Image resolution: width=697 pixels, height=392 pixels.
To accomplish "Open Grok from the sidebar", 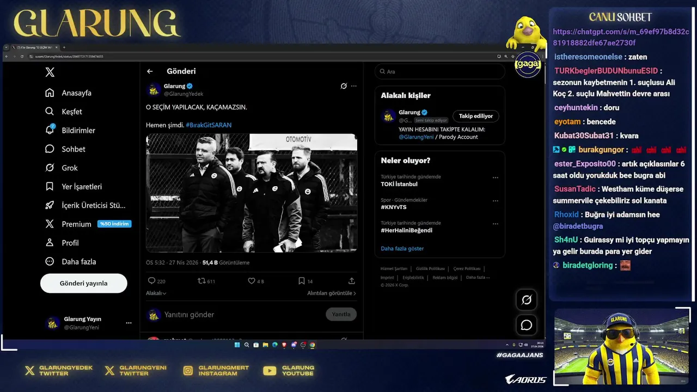I will tap(62, 168).
